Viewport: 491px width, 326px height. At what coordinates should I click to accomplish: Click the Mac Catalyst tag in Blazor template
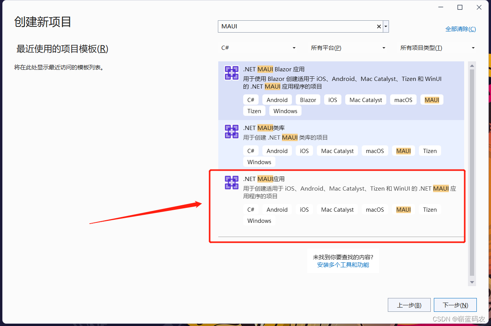(x=366, y=100)
